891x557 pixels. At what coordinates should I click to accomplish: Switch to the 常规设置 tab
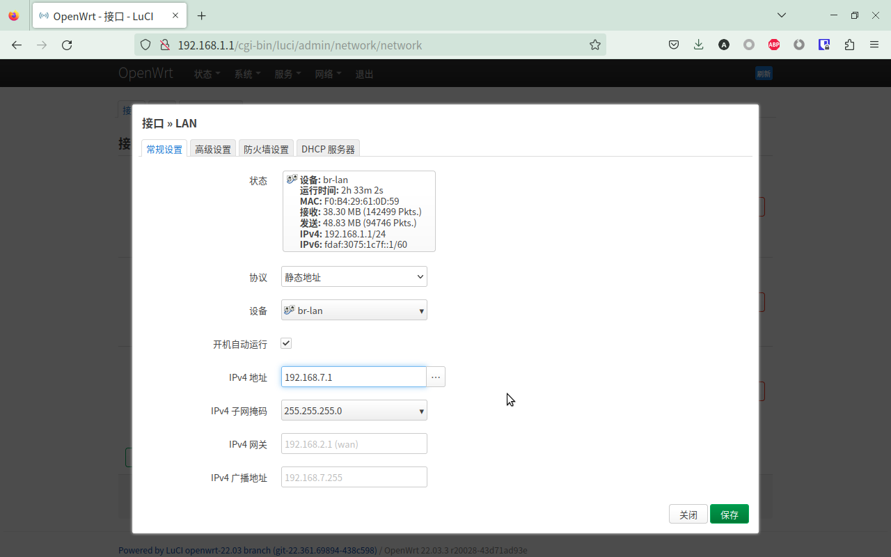164,149
